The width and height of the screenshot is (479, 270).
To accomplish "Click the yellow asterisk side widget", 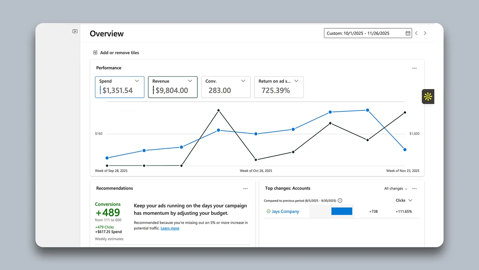I will [x=428, y=97].
